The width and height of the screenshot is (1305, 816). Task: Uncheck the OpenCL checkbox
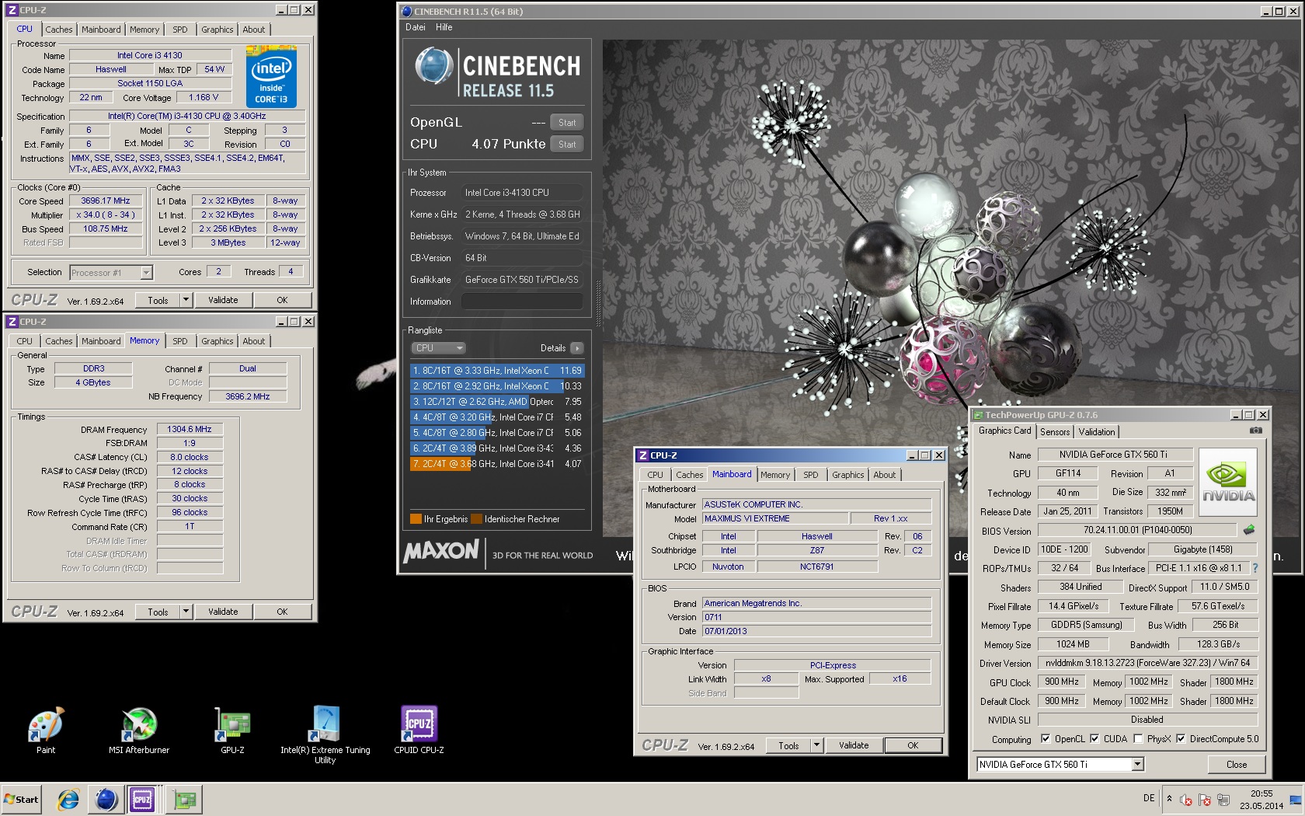1046,739
